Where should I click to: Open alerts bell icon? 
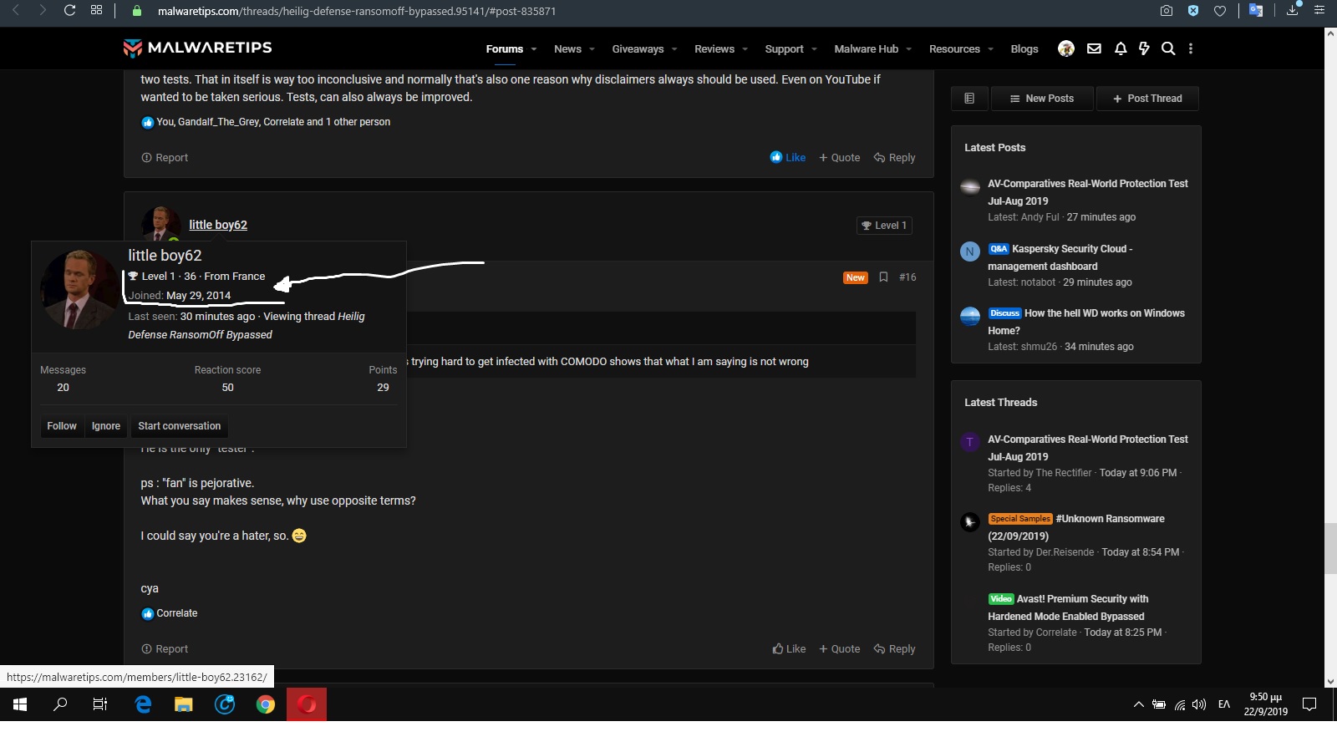1121,48
